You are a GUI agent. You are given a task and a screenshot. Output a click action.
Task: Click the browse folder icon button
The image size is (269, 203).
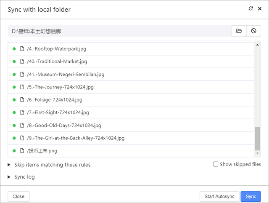pyautogui.click(x=239, y=31)
